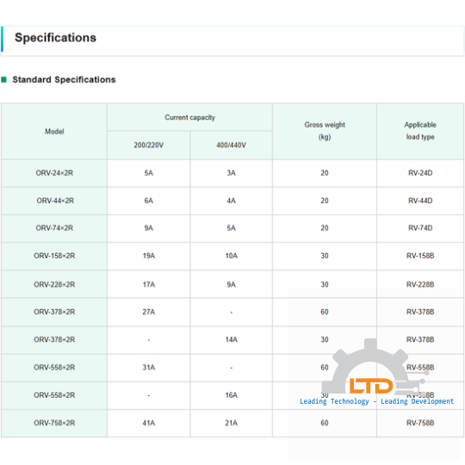Viewport: 465px width, 465px height.
Task: Select model cell "ORV-158×2R"
Action: coord(54,256)
